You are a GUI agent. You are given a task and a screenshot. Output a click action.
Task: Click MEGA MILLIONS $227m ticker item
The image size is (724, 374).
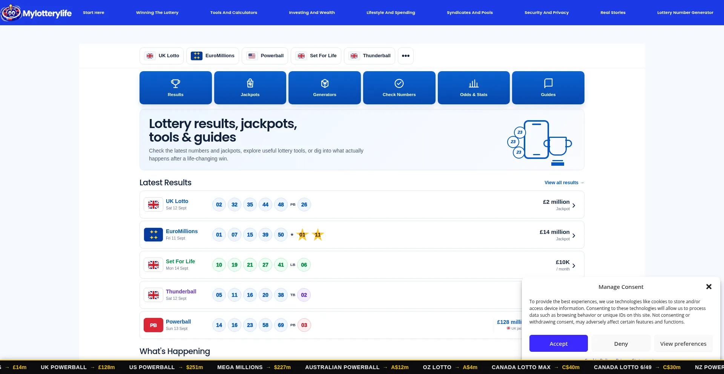[x=254, y=367]
